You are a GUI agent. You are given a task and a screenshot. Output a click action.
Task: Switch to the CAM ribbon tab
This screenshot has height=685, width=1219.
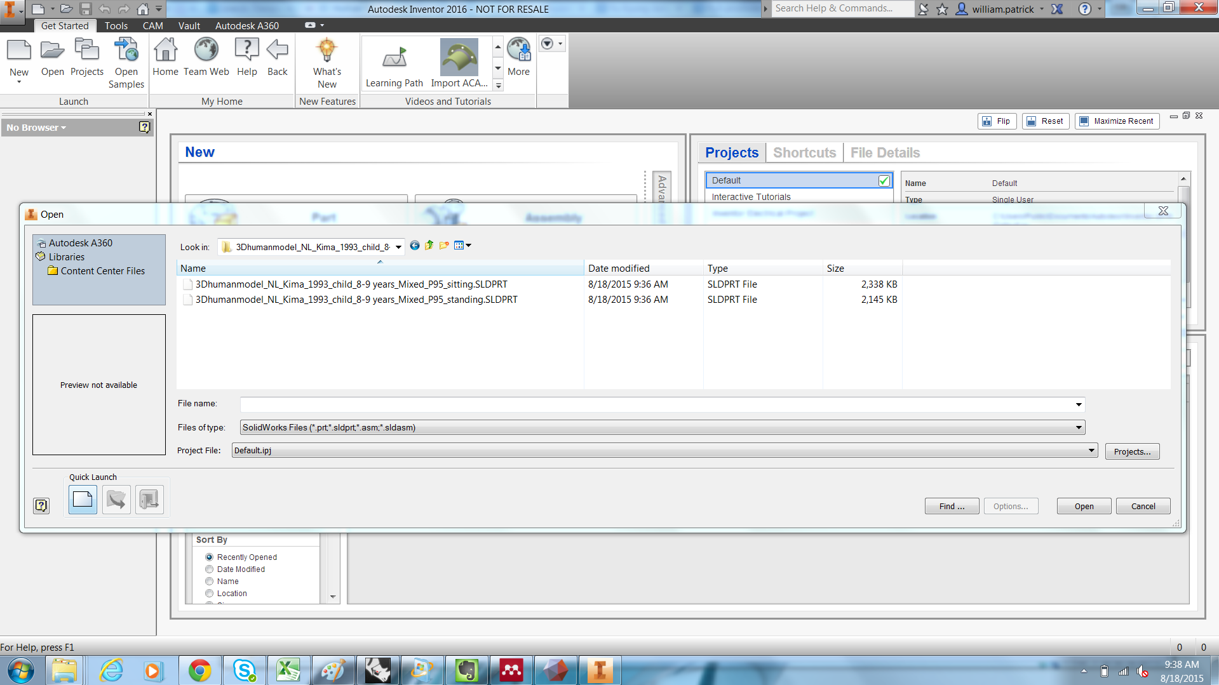(x=152, y=25)
